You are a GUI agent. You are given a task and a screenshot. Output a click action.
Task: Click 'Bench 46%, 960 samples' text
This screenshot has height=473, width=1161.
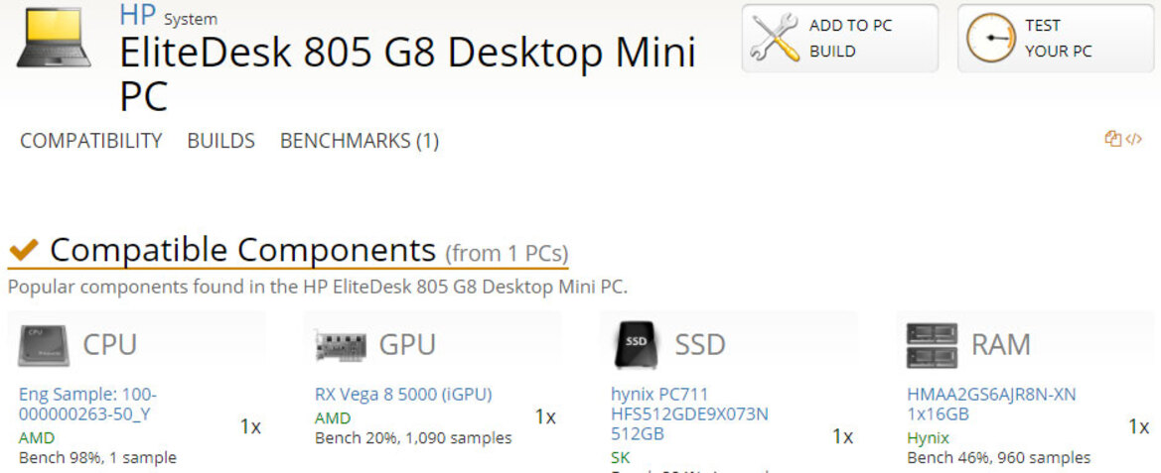click(x=999, y=457)
